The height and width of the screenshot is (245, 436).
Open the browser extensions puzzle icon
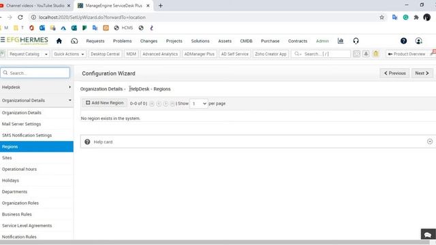coord(416,17)
